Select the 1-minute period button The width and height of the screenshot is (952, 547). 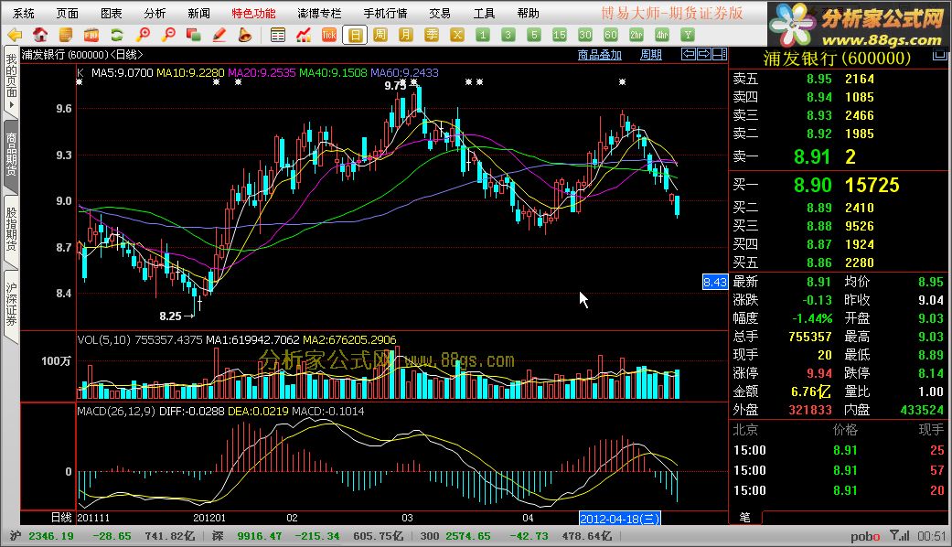[483, 35]
